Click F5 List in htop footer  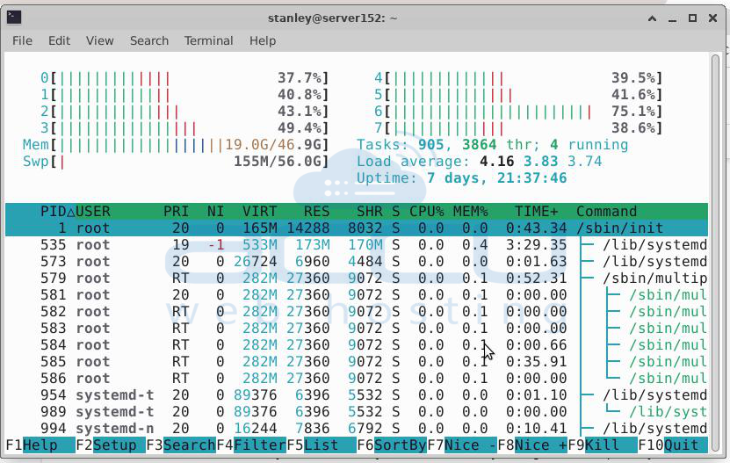[x=322, y=445]
